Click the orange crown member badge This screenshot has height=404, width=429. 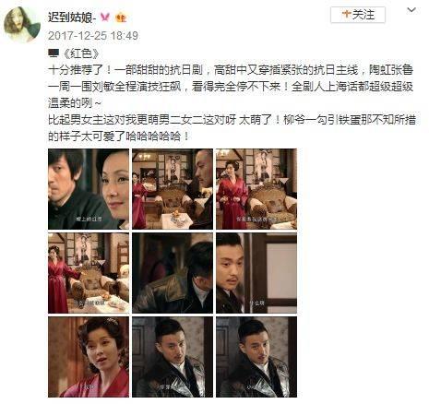point(121,18)
